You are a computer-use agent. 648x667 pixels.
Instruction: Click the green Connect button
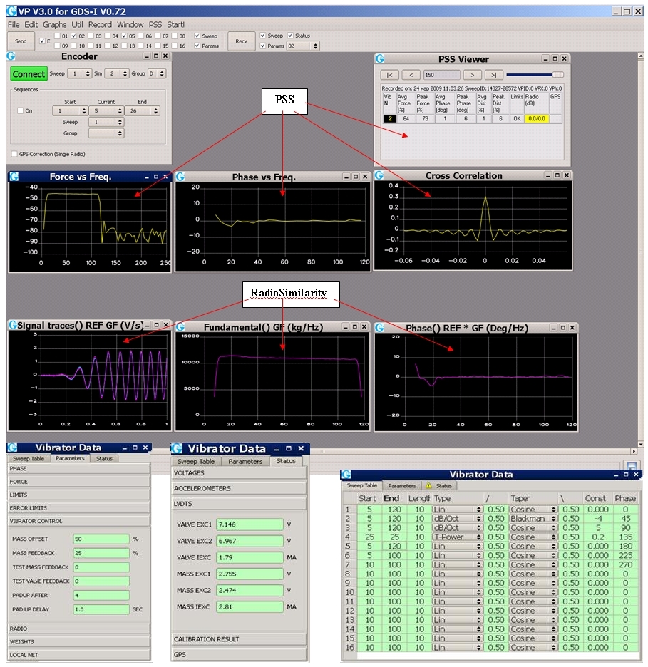[x=29, y=74]
